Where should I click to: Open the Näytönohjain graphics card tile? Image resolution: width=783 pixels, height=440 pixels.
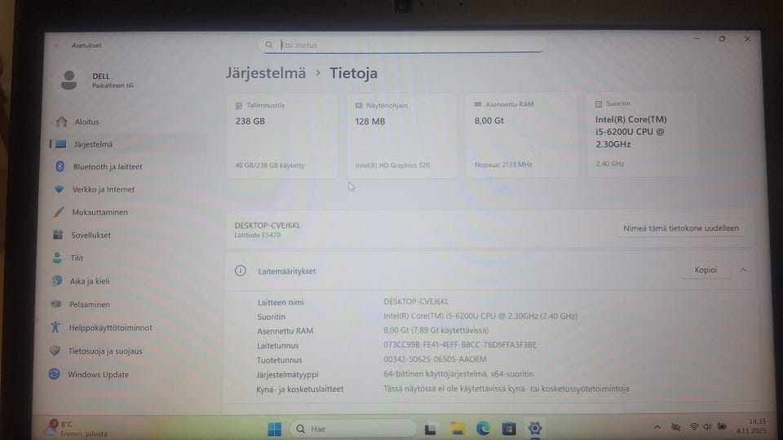click(402, 135)
